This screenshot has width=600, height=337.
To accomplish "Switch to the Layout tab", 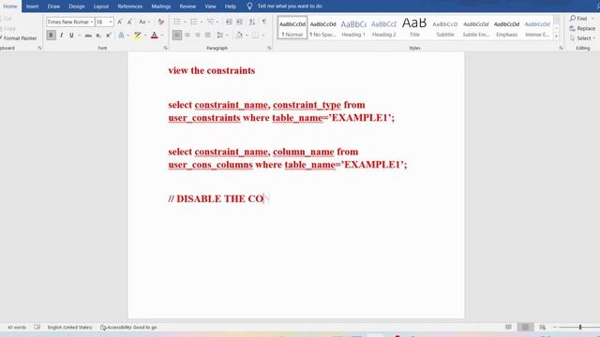I will 101,7.
